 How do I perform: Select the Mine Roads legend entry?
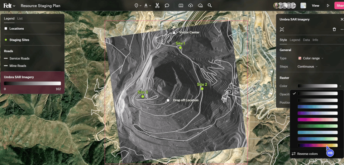click(18, 66)
